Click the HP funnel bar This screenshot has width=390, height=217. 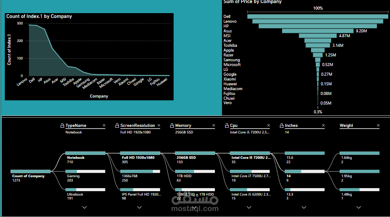click(x=318, y=26)
